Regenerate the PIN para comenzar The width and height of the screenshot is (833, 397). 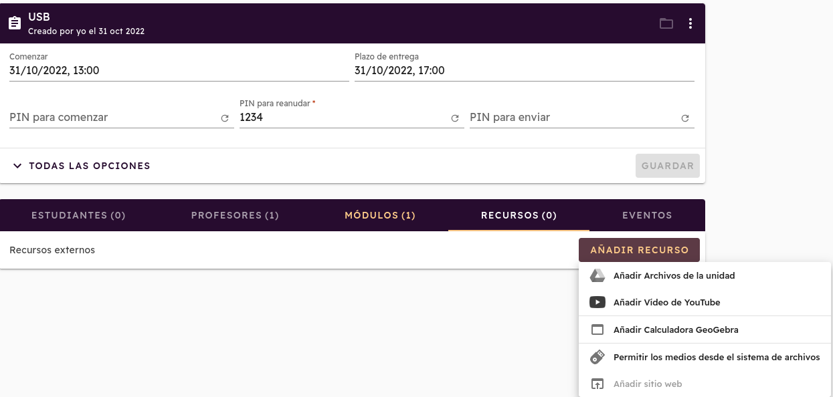(225, 118)
